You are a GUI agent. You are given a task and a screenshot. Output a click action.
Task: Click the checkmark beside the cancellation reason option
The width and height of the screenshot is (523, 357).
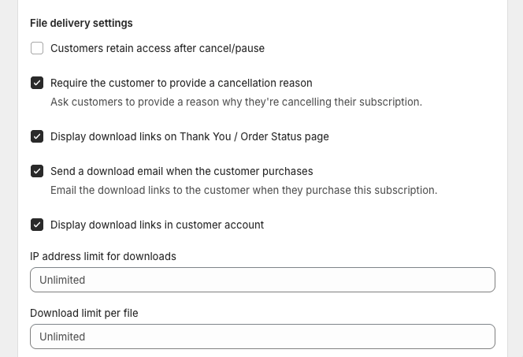click(37, 83)
